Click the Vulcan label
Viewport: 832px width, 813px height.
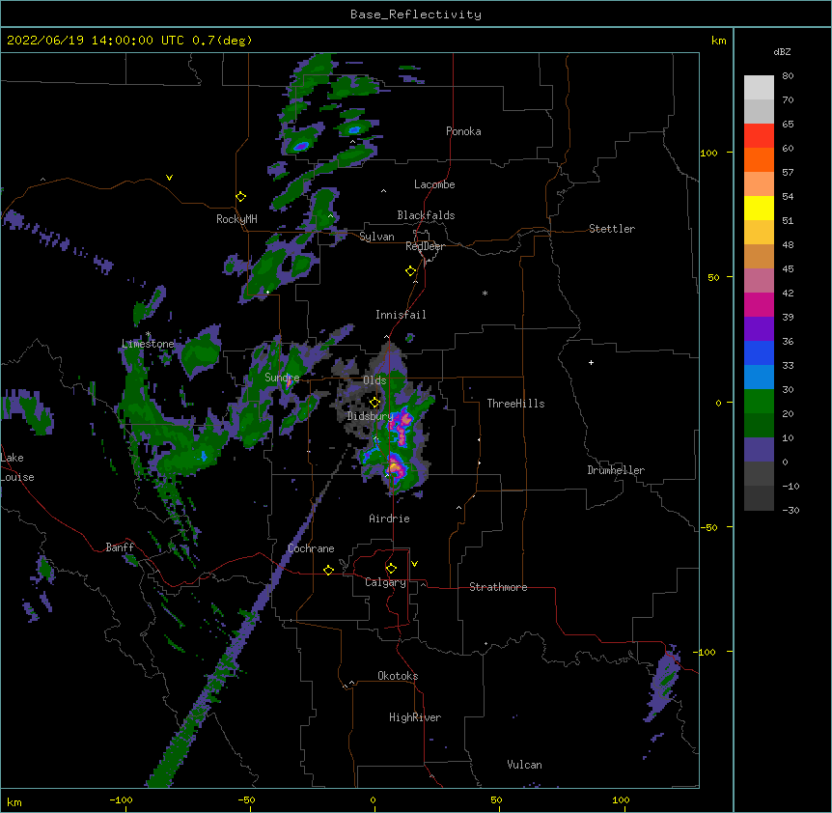[x=524, y=765]
